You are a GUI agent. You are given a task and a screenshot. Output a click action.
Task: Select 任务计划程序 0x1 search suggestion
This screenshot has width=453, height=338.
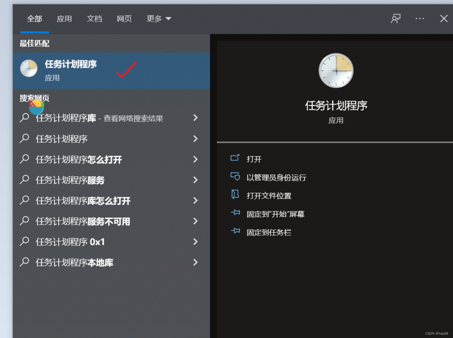click(70, 242)
